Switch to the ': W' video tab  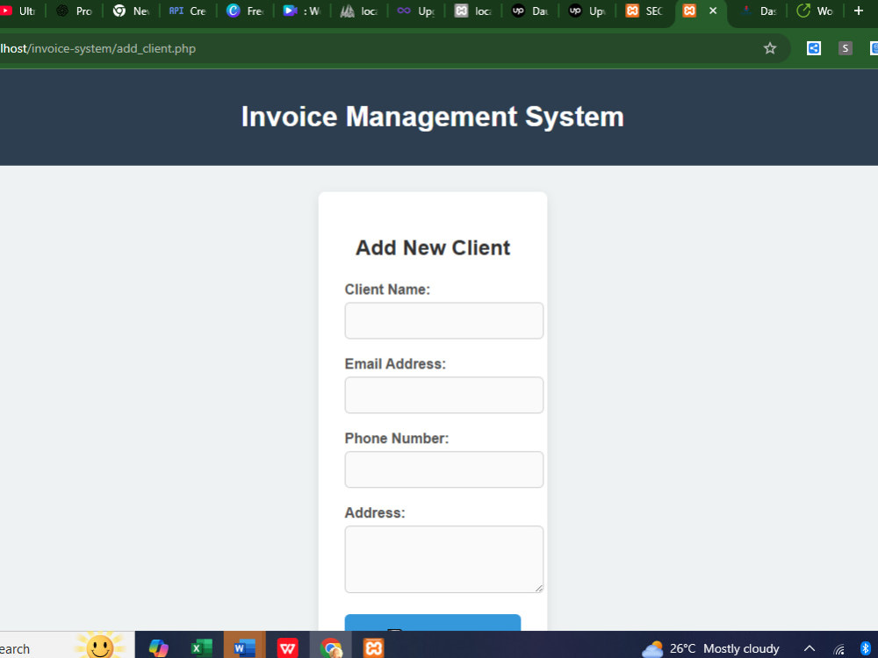[303, 11]
